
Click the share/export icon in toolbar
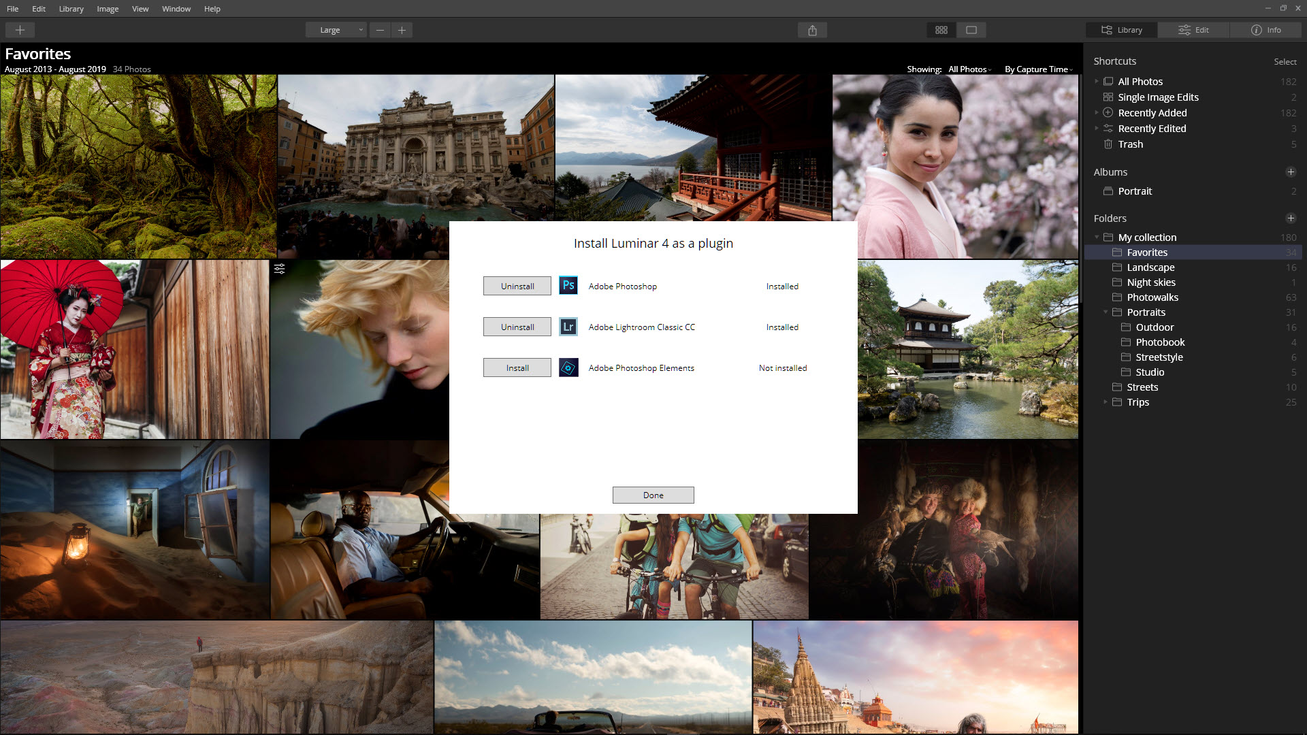(x=811, y=30)
